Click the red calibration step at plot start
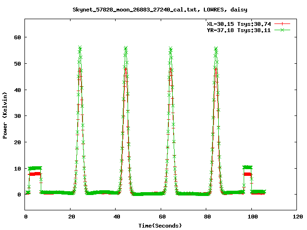307x230 pixels. [x=35, y=174]
